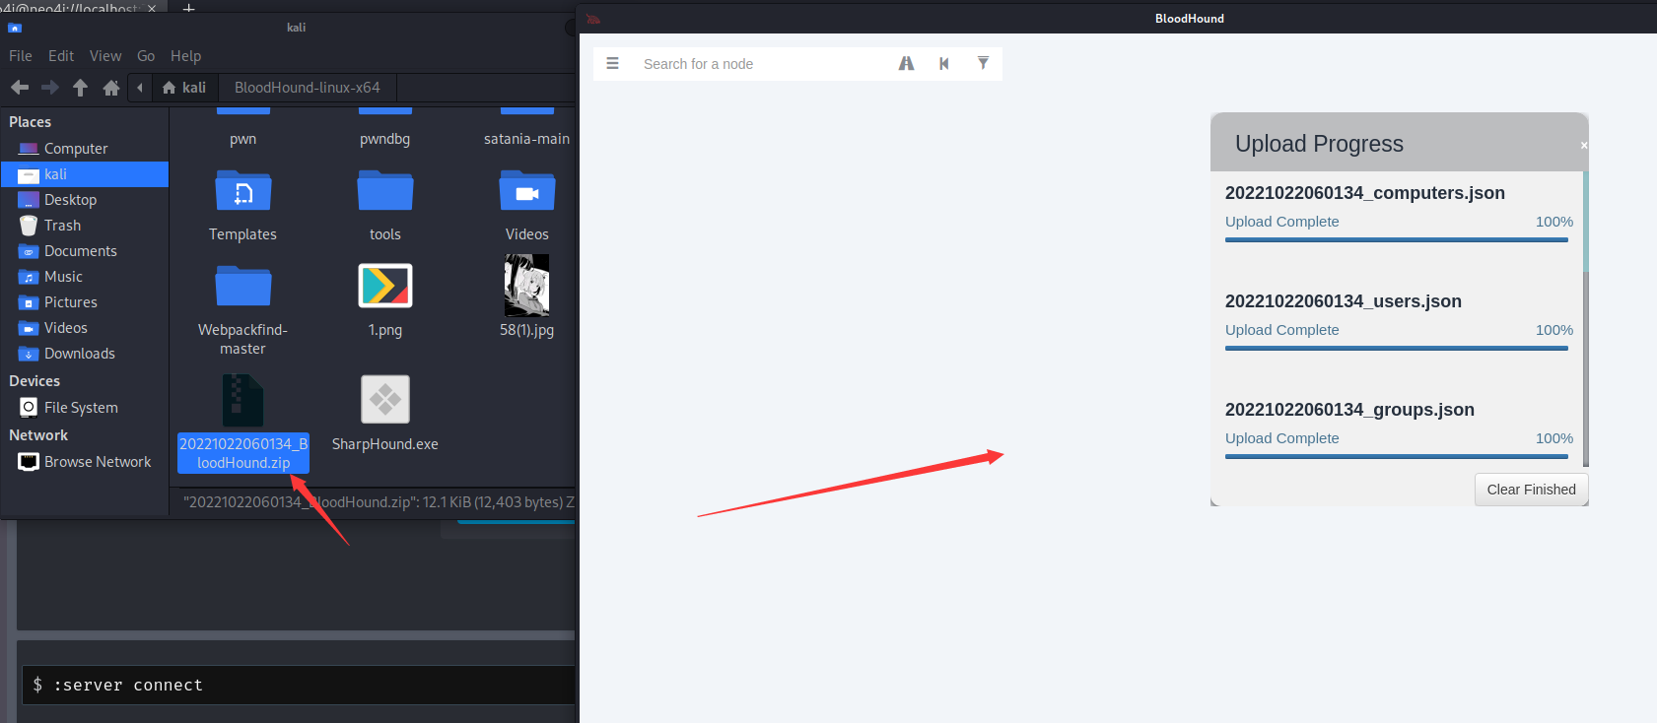Open the filter funnel icon in BloodHound
Image resolution: width=1657 pixels, height=723 pixels.
[x=983, y=63]
